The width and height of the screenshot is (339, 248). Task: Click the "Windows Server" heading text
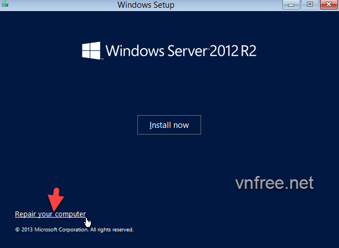click(156, 51)
